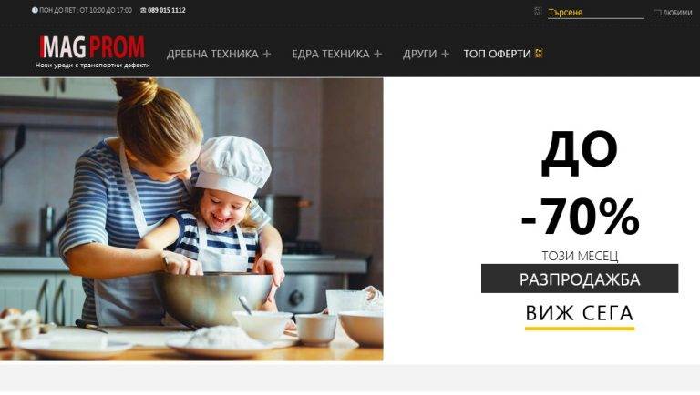Click the ЛЮБИМИ favorites icon
700x395 pixels.
657,13
